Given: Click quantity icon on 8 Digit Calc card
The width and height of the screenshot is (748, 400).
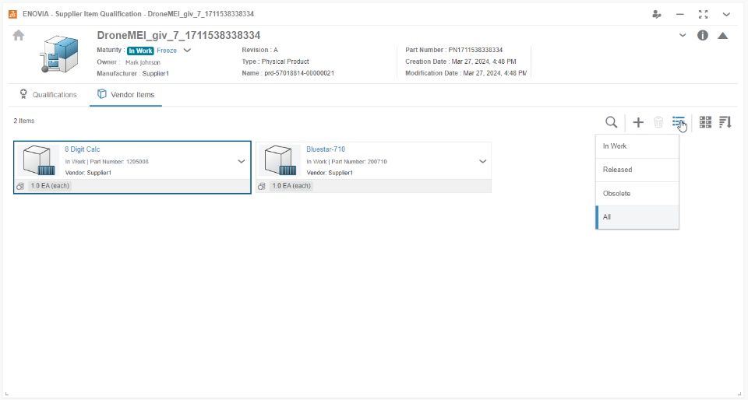Looking at the screenshot, I should pyautogui.click(x=20, y=186).
